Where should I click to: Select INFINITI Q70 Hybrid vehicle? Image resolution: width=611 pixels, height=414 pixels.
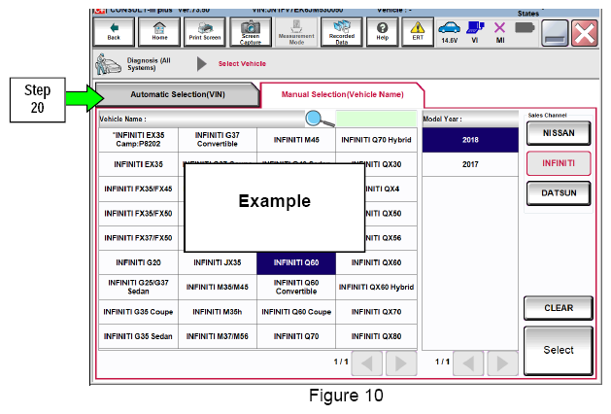click(376, 140)
